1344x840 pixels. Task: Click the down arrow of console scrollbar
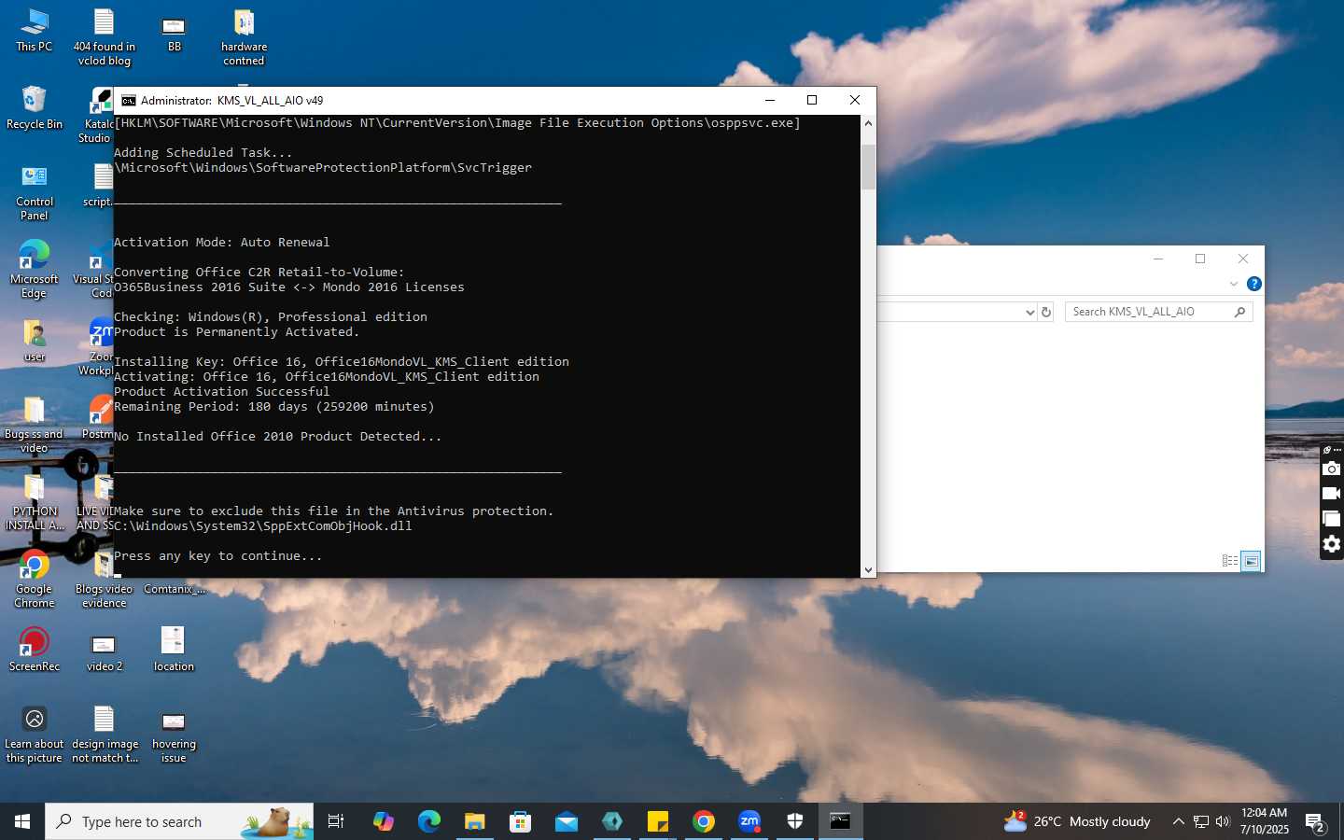click(x=868, y=569)
